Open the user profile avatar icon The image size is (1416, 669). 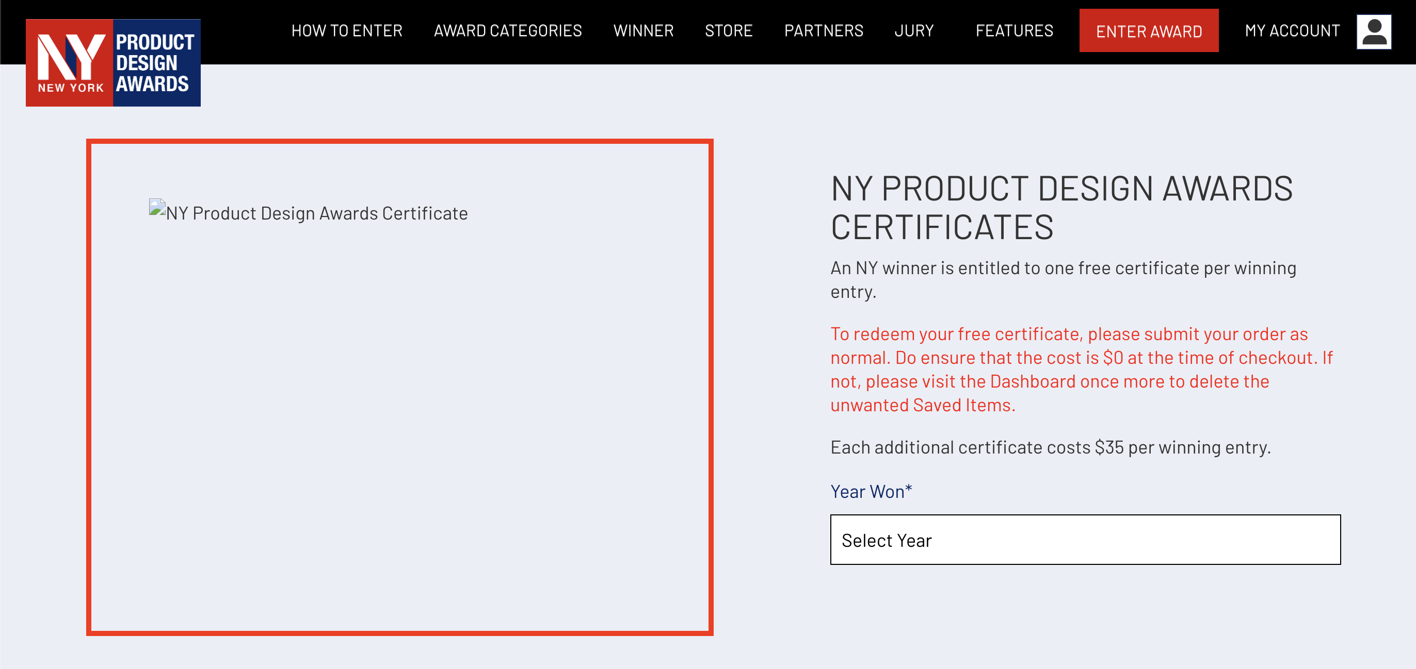pos(1374,32)
